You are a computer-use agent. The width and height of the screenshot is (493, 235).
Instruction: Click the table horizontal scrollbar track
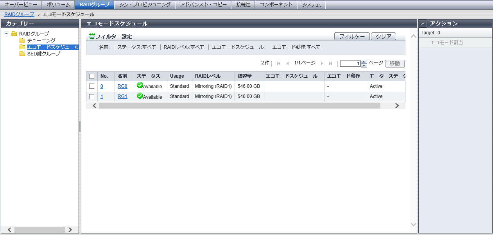point(387,105)
